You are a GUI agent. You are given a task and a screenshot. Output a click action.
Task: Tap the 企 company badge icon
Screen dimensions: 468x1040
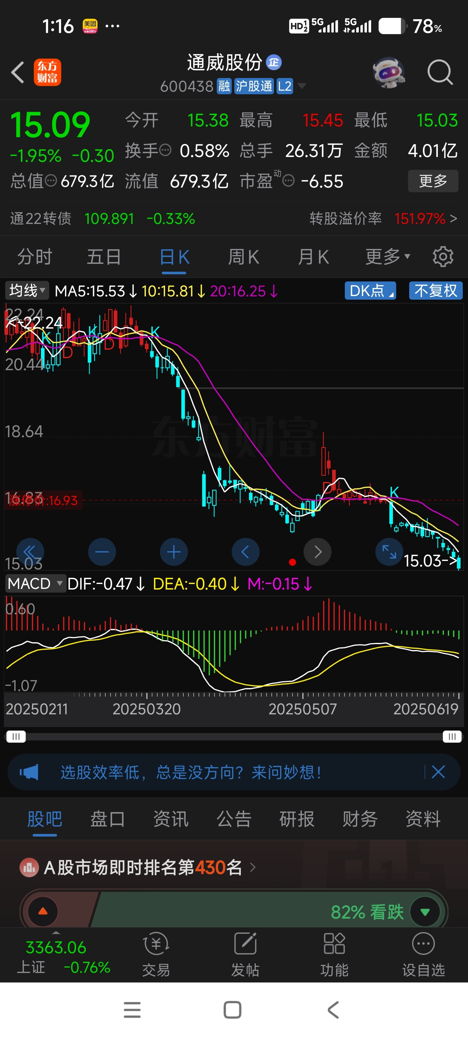(274, 62)
